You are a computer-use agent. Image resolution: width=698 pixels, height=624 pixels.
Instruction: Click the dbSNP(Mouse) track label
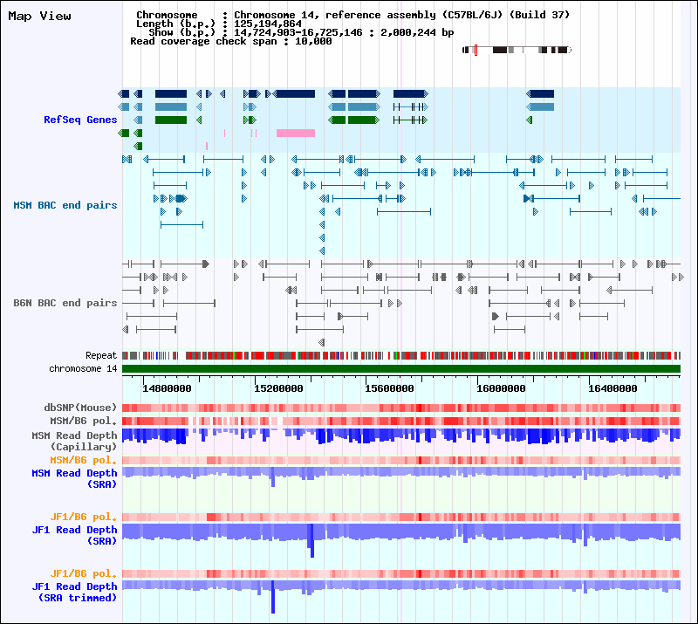(x=80, y=408)
